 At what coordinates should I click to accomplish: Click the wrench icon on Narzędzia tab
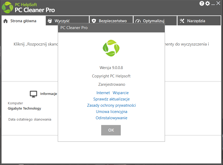pos(182,21)
